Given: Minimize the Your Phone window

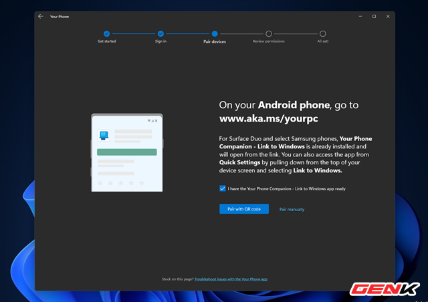Looking at the screenshot, I should coord(360,16).
